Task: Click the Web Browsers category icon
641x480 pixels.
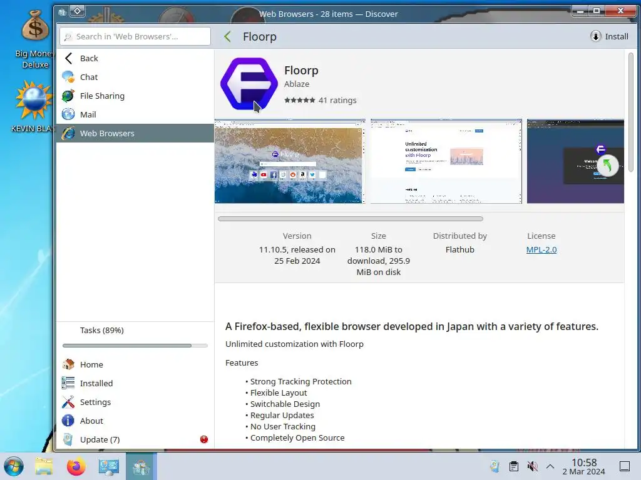Action: coord(68,133)
